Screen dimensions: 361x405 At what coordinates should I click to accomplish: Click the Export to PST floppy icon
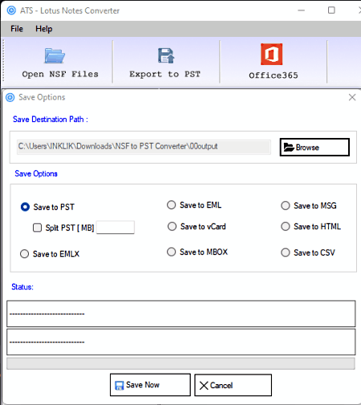[x=166, y=55]
